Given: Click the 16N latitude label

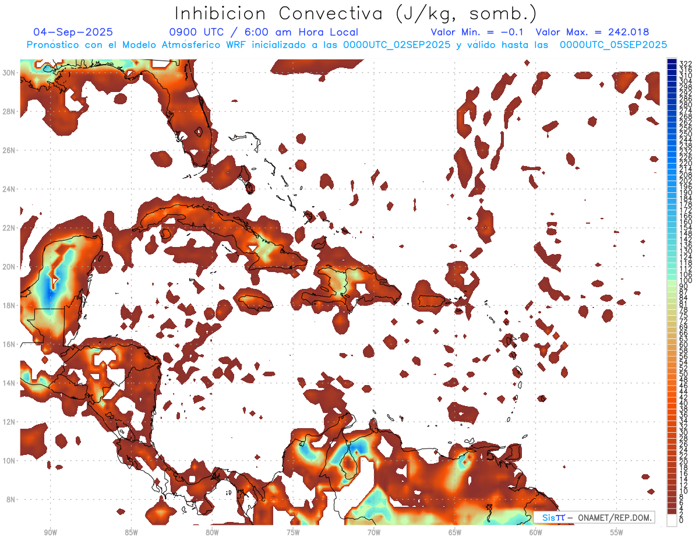Looking at the screenshot, I should [x=10, y=344].
